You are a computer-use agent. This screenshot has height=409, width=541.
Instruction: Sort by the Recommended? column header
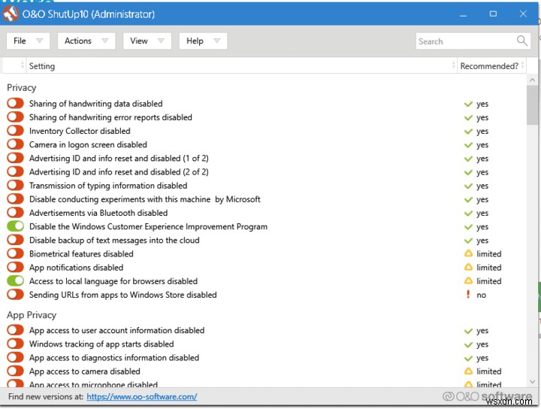[489, 66]
